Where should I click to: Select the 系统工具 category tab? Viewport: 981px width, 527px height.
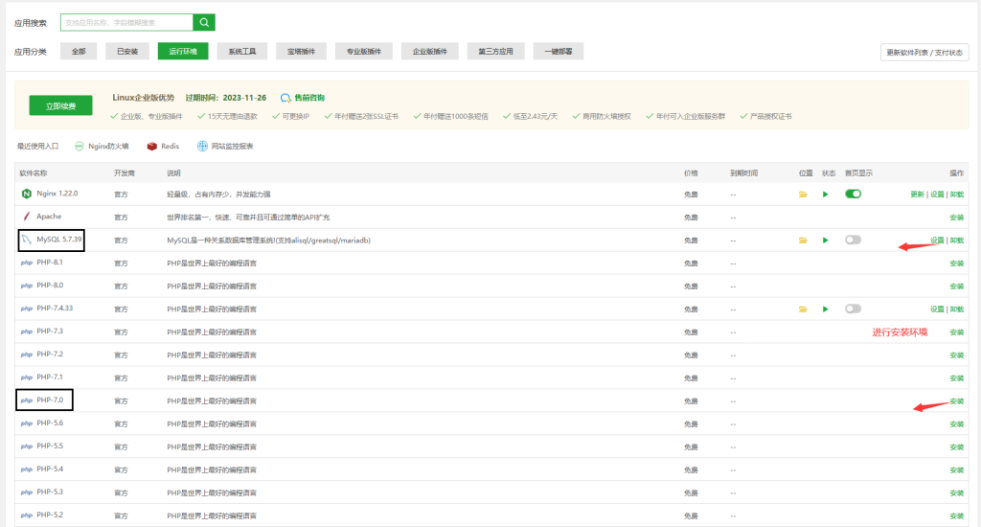(x=242, y=52)
